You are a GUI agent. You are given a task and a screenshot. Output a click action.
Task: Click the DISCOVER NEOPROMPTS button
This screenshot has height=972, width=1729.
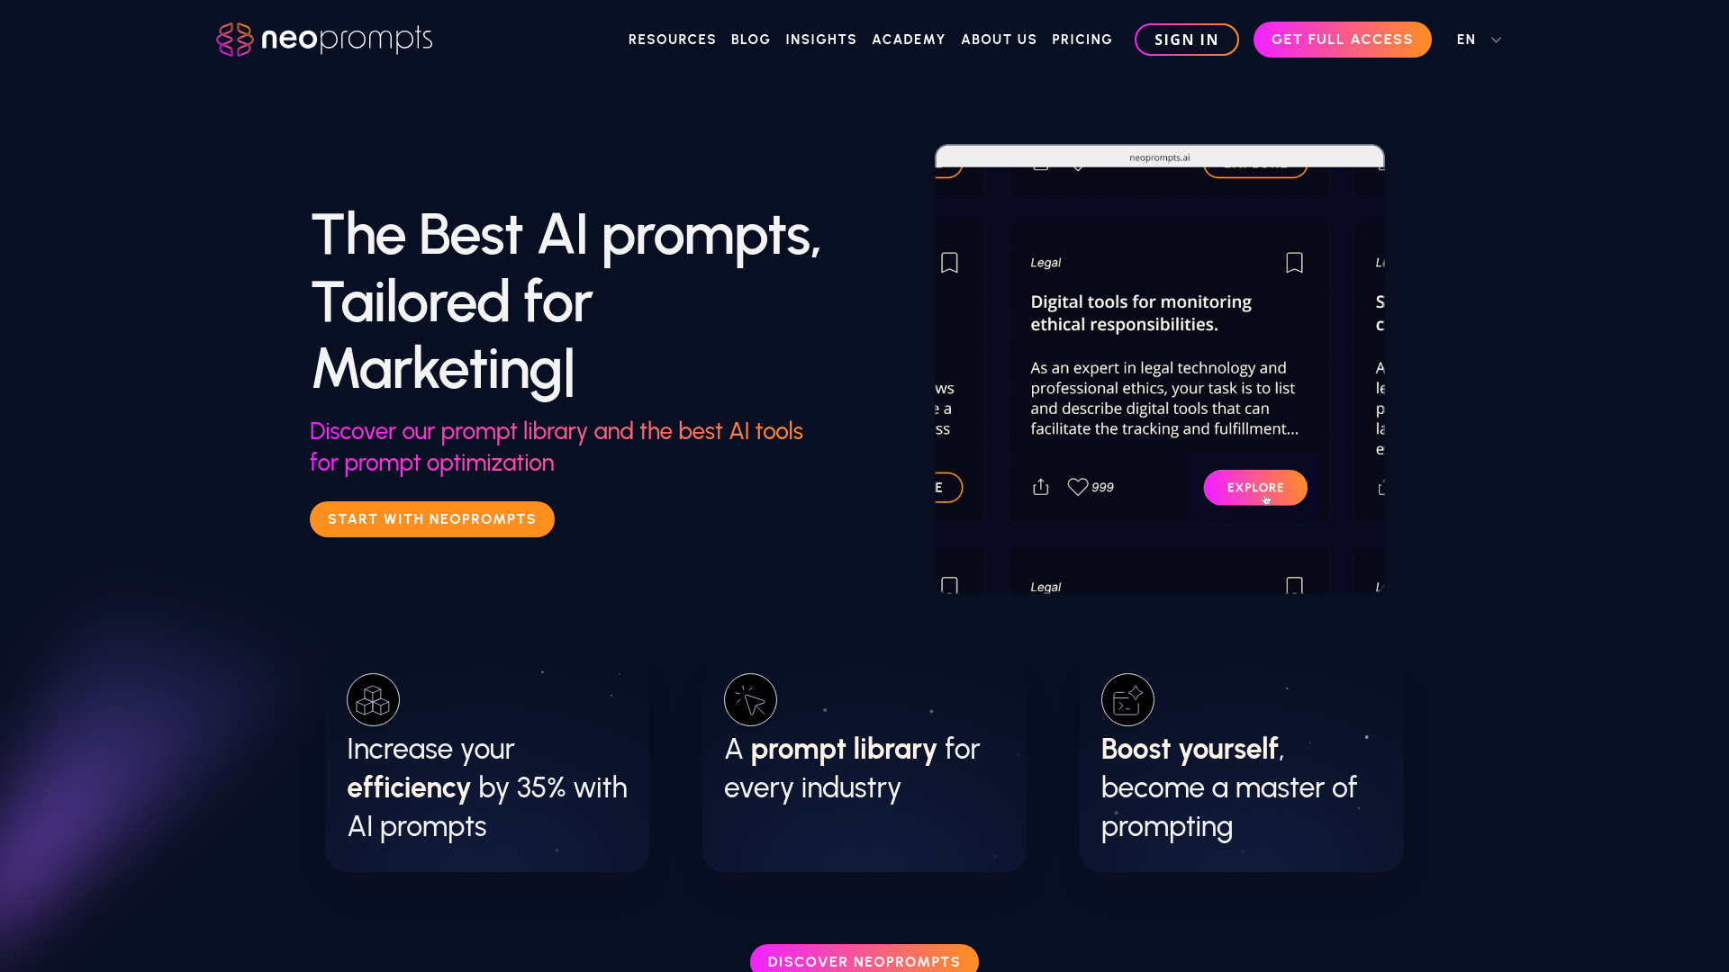click(864, 961)
